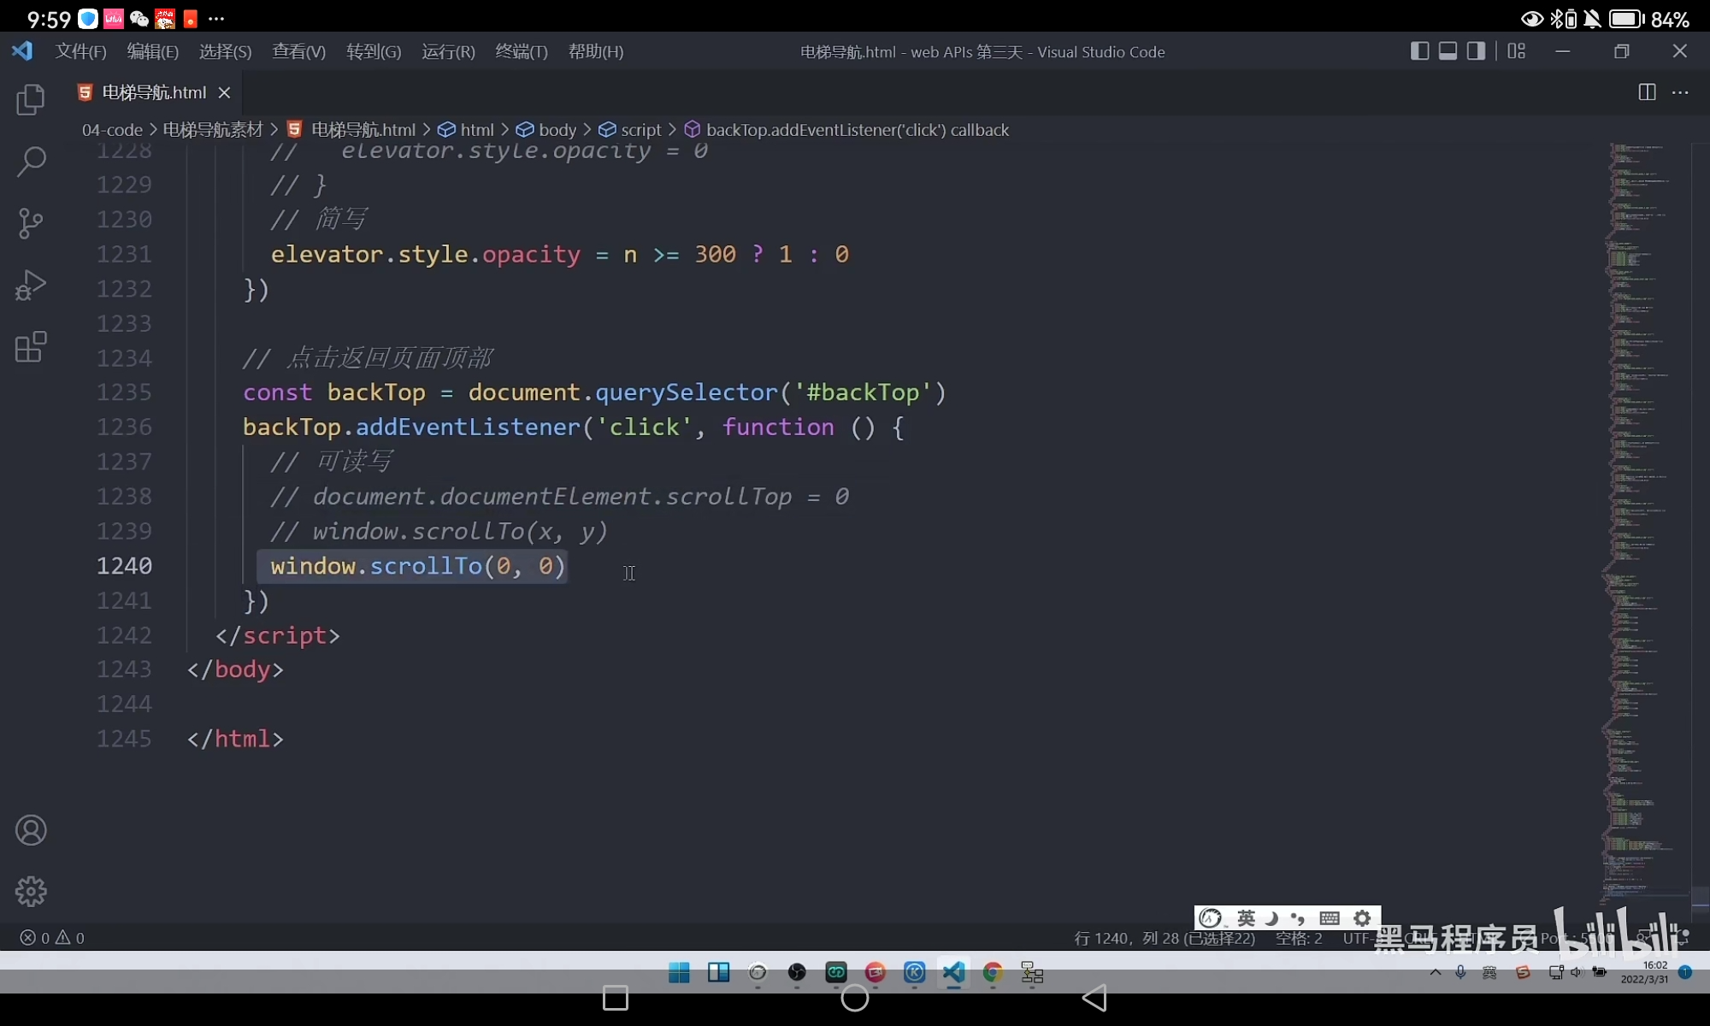Image resolution: width=1710 pixels, height=1026 pixels.
Task: Open the Extensions view
Action: (x=31, y=346)
